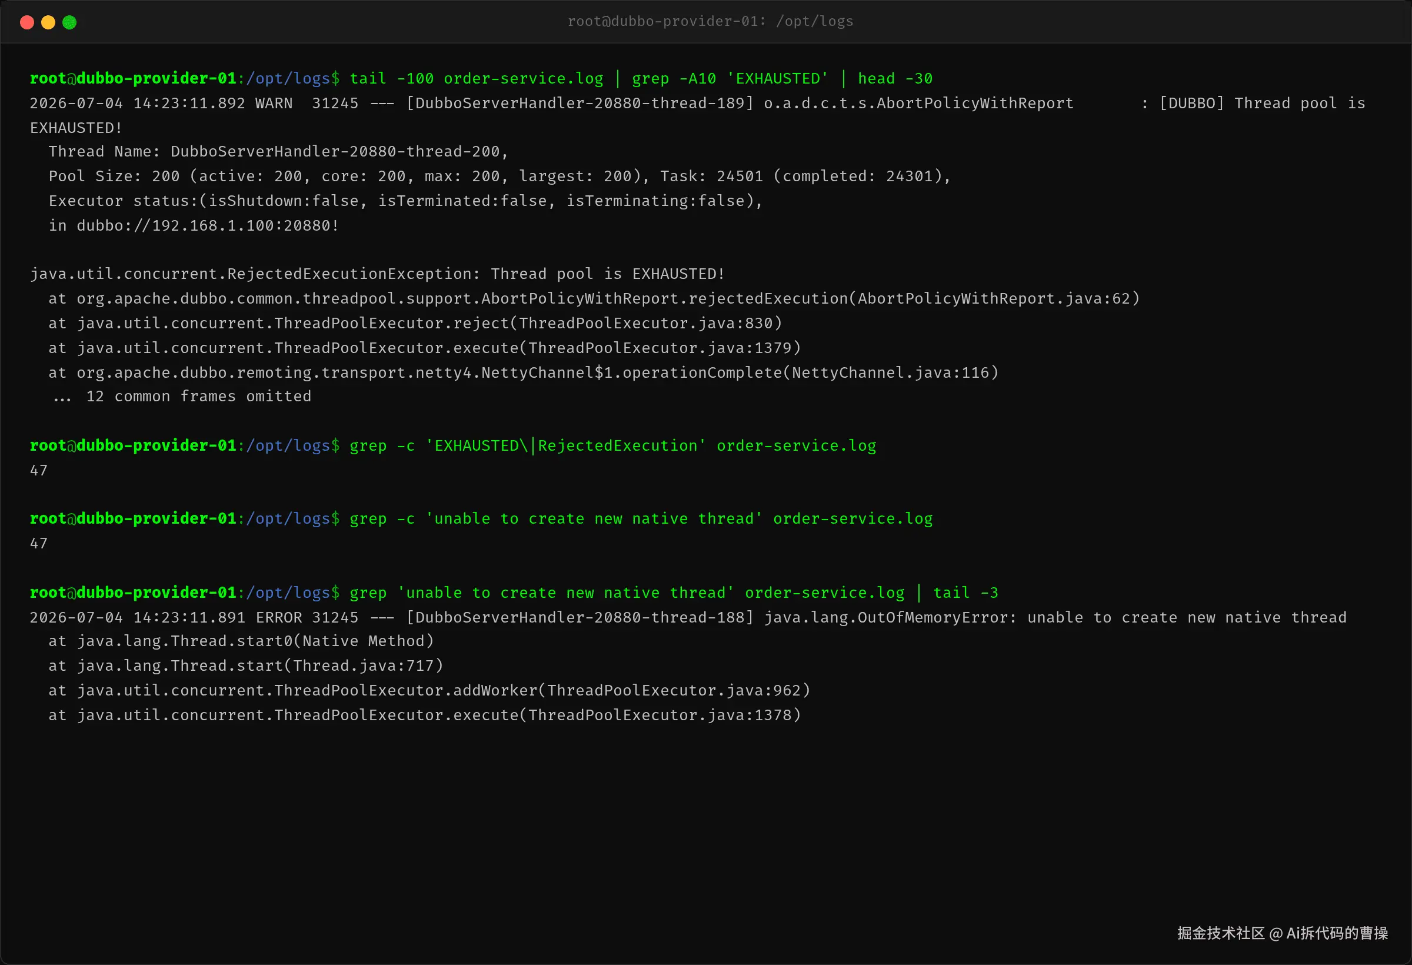Click the NettyChannel$1.operationComplete stack frame

(x=523, y=372)
